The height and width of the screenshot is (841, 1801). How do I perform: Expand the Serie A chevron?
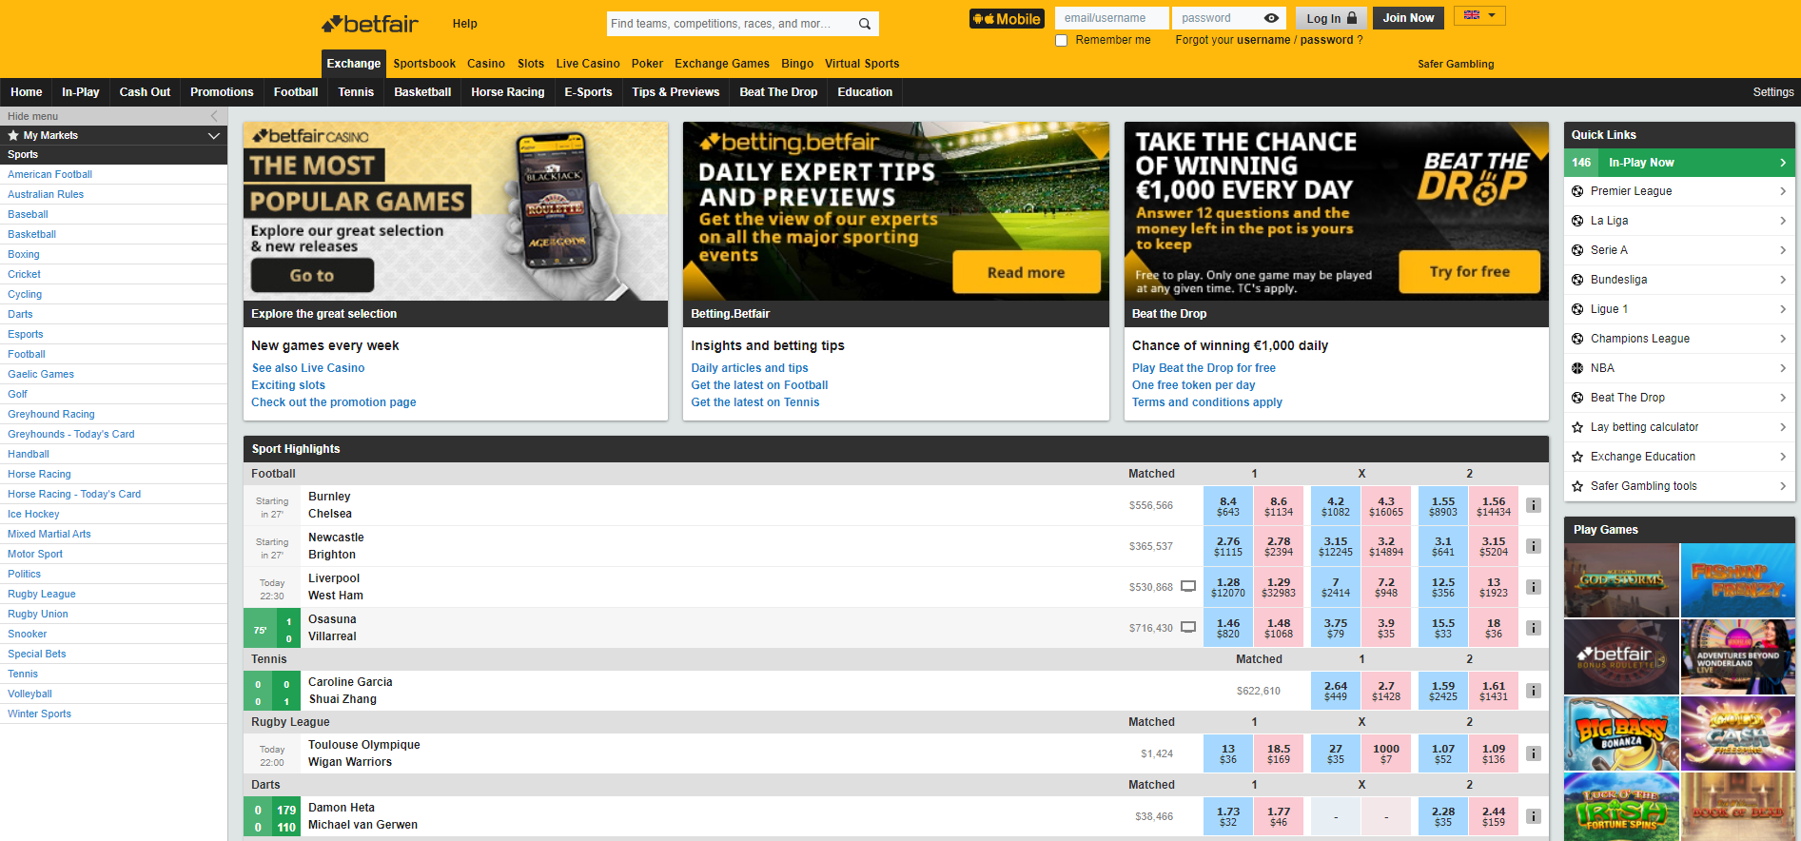[x=1783, y=250]
